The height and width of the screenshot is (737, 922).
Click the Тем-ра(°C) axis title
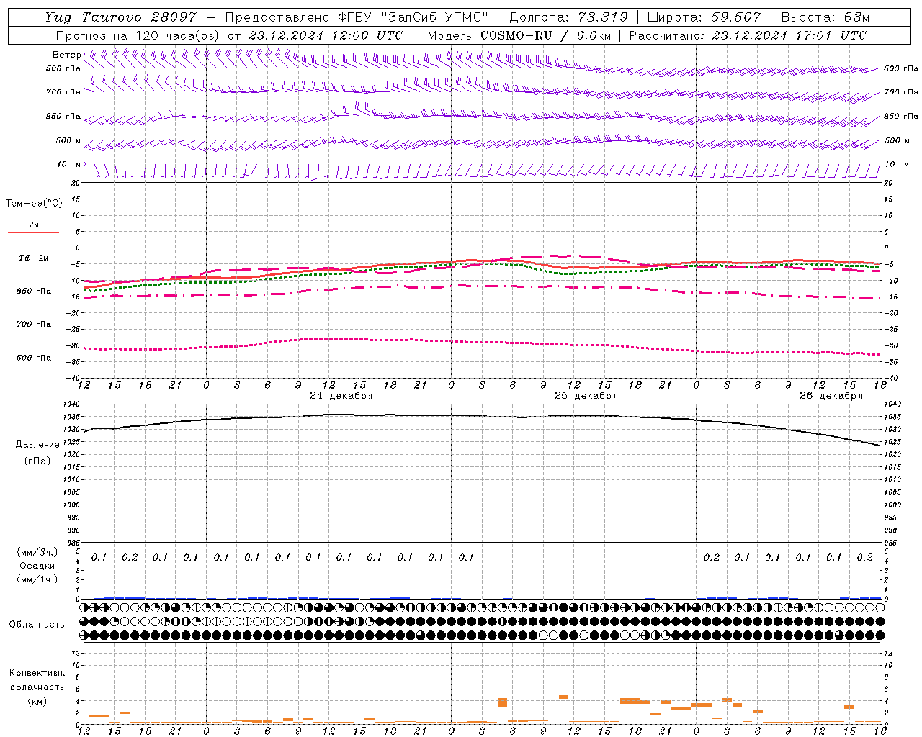tap(34, 204)
